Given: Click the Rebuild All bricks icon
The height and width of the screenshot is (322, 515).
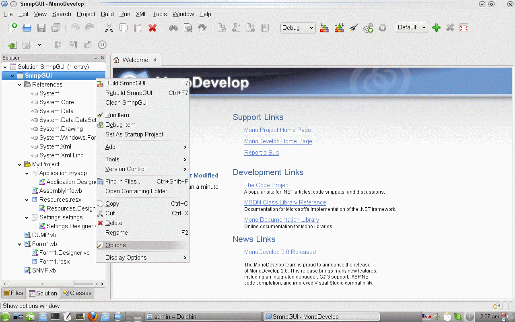Looking at the screenshot, I should [x=339, y=28].
